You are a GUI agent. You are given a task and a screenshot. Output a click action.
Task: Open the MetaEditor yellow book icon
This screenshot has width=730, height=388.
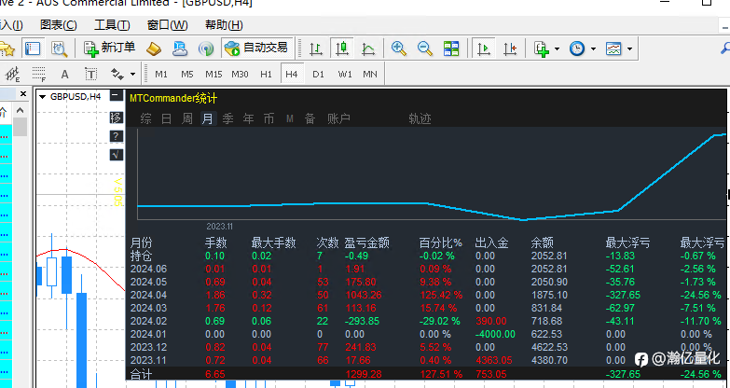point(154,48)
